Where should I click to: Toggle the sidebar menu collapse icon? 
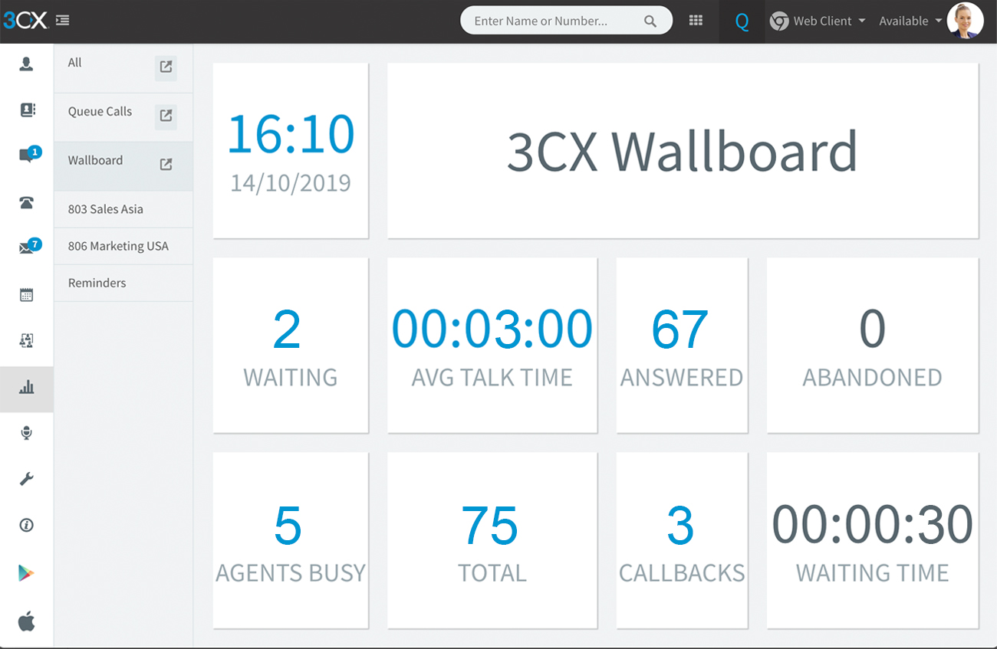coord(63,21)
